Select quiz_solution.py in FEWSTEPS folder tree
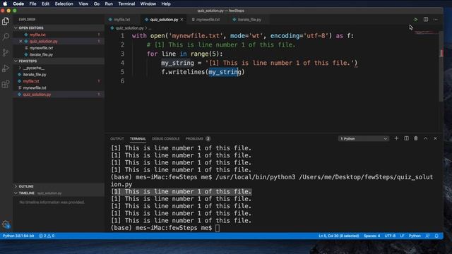This screenshot has width=452, height=254. [37, 95]
